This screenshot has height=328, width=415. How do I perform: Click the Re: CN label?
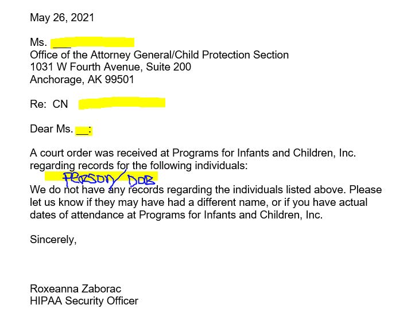[49, 104]
